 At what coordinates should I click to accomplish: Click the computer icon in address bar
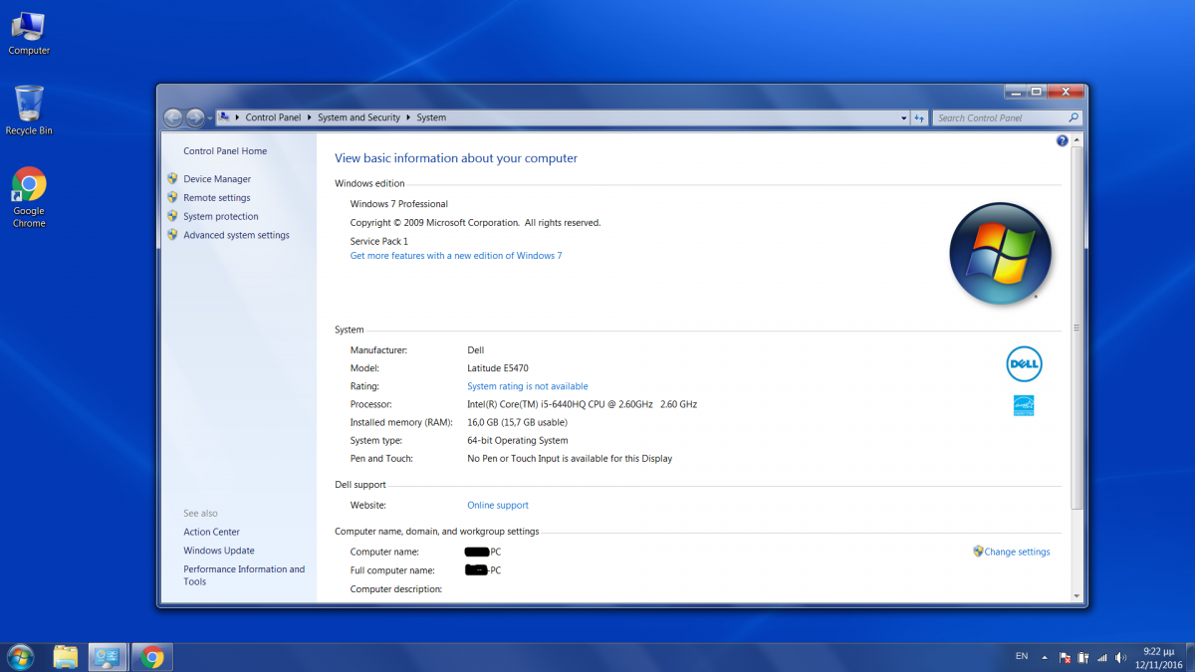[x=225, y=117]
